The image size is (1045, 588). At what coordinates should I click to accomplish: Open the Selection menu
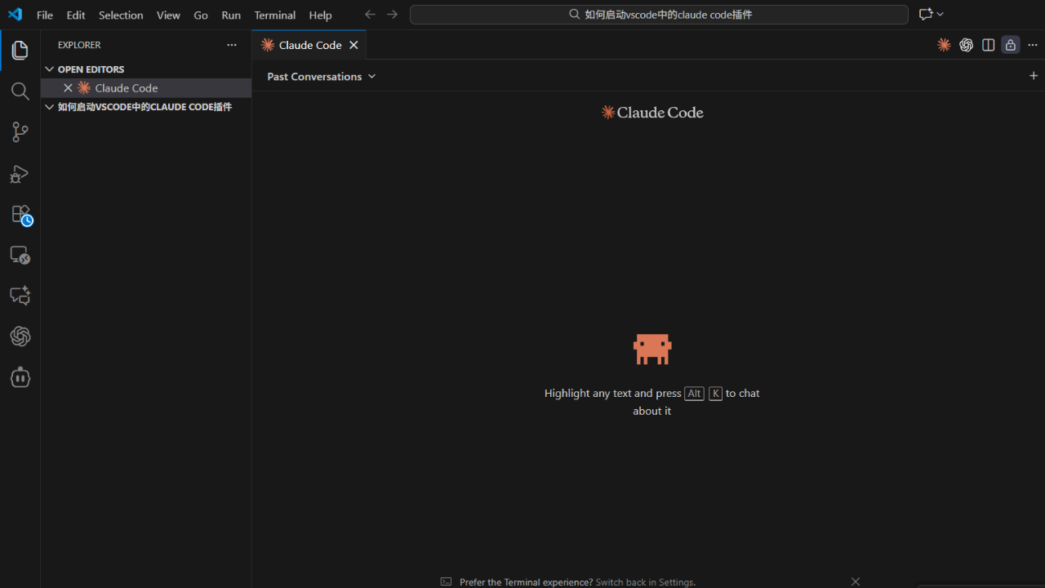coord(121,15)
